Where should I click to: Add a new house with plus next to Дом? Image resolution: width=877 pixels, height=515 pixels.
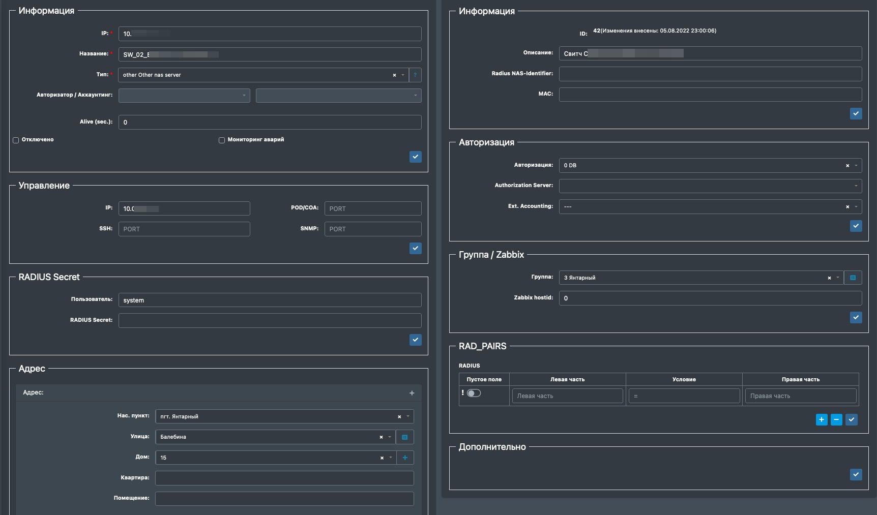coord(405,458)
